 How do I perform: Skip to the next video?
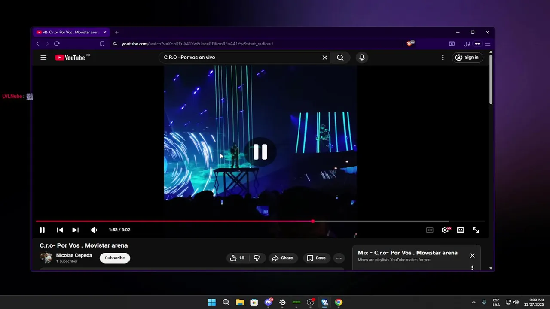(75, 230)
